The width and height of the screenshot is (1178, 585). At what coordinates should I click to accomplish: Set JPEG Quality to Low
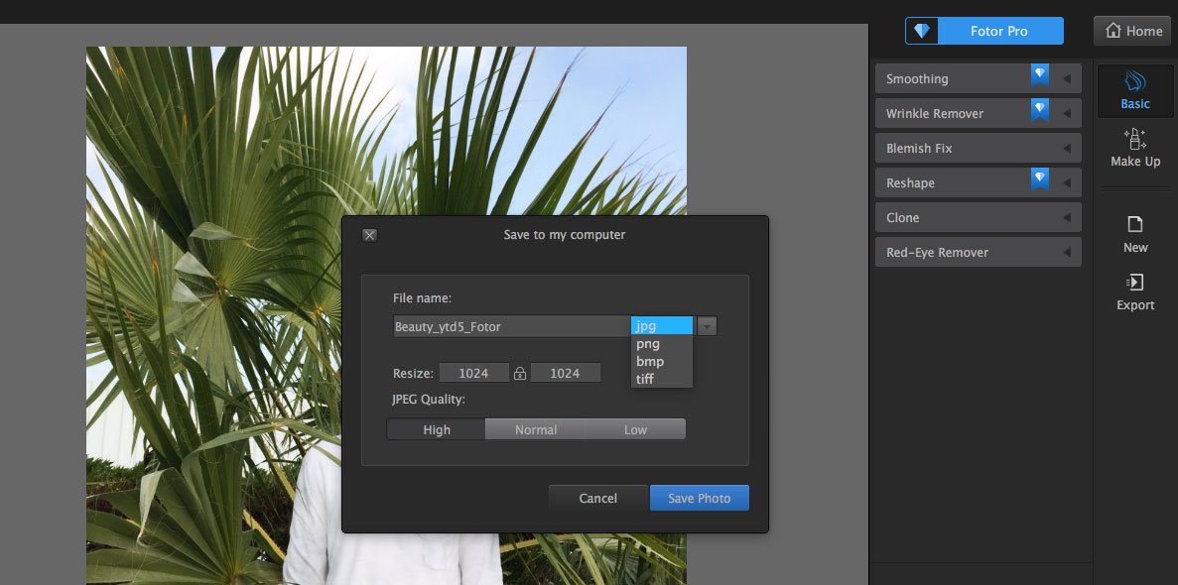[x=635, y=429]
